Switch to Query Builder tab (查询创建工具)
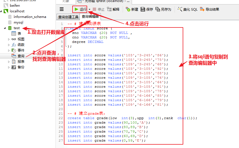This screenshot has height=148, width=239. [68, 17]
